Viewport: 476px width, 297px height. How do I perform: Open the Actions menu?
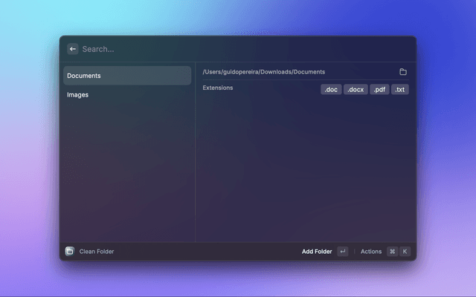coord(370,252)
